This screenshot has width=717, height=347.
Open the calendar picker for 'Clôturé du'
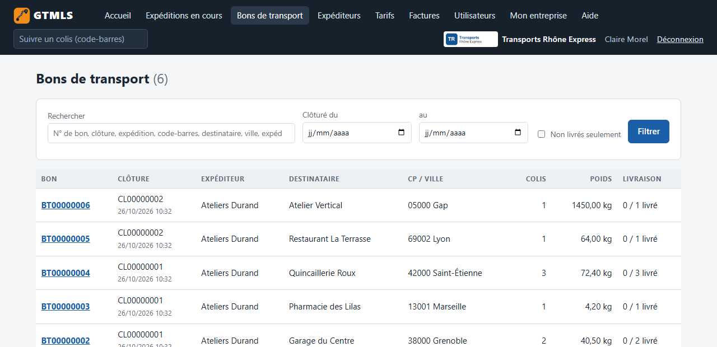pyautogui.click(x=401, y=133)
